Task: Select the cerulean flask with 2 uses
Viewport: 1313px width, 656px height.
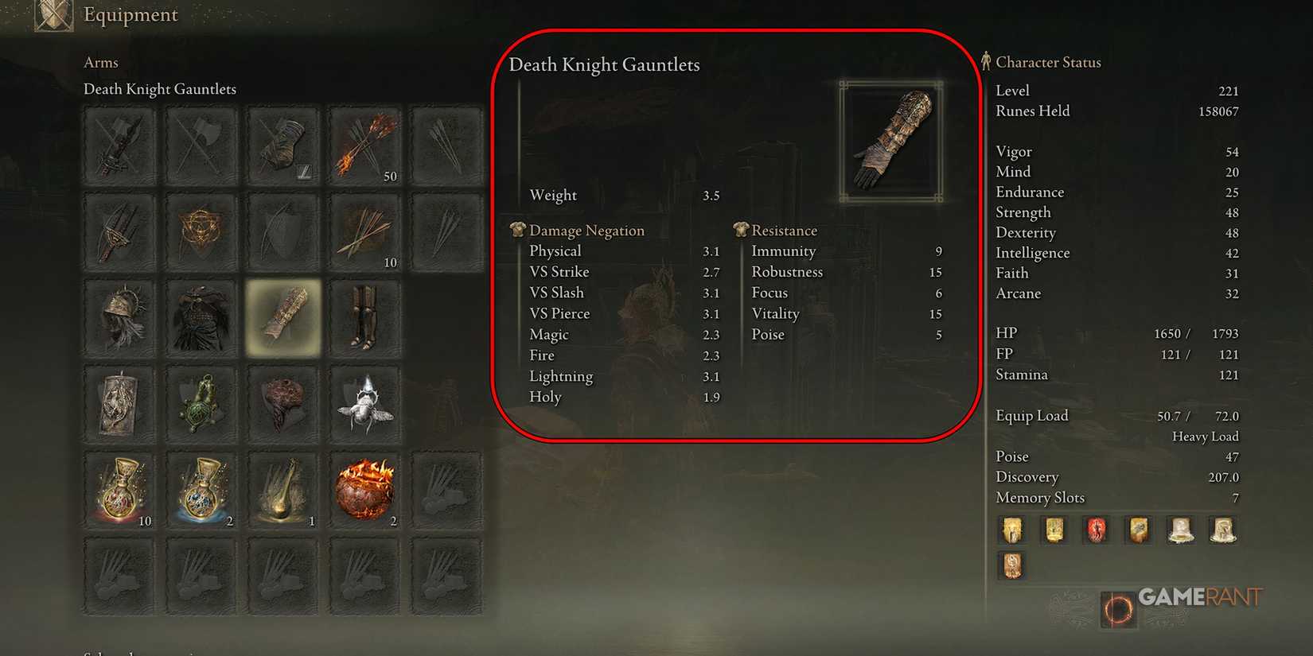Action: (201, 491)
